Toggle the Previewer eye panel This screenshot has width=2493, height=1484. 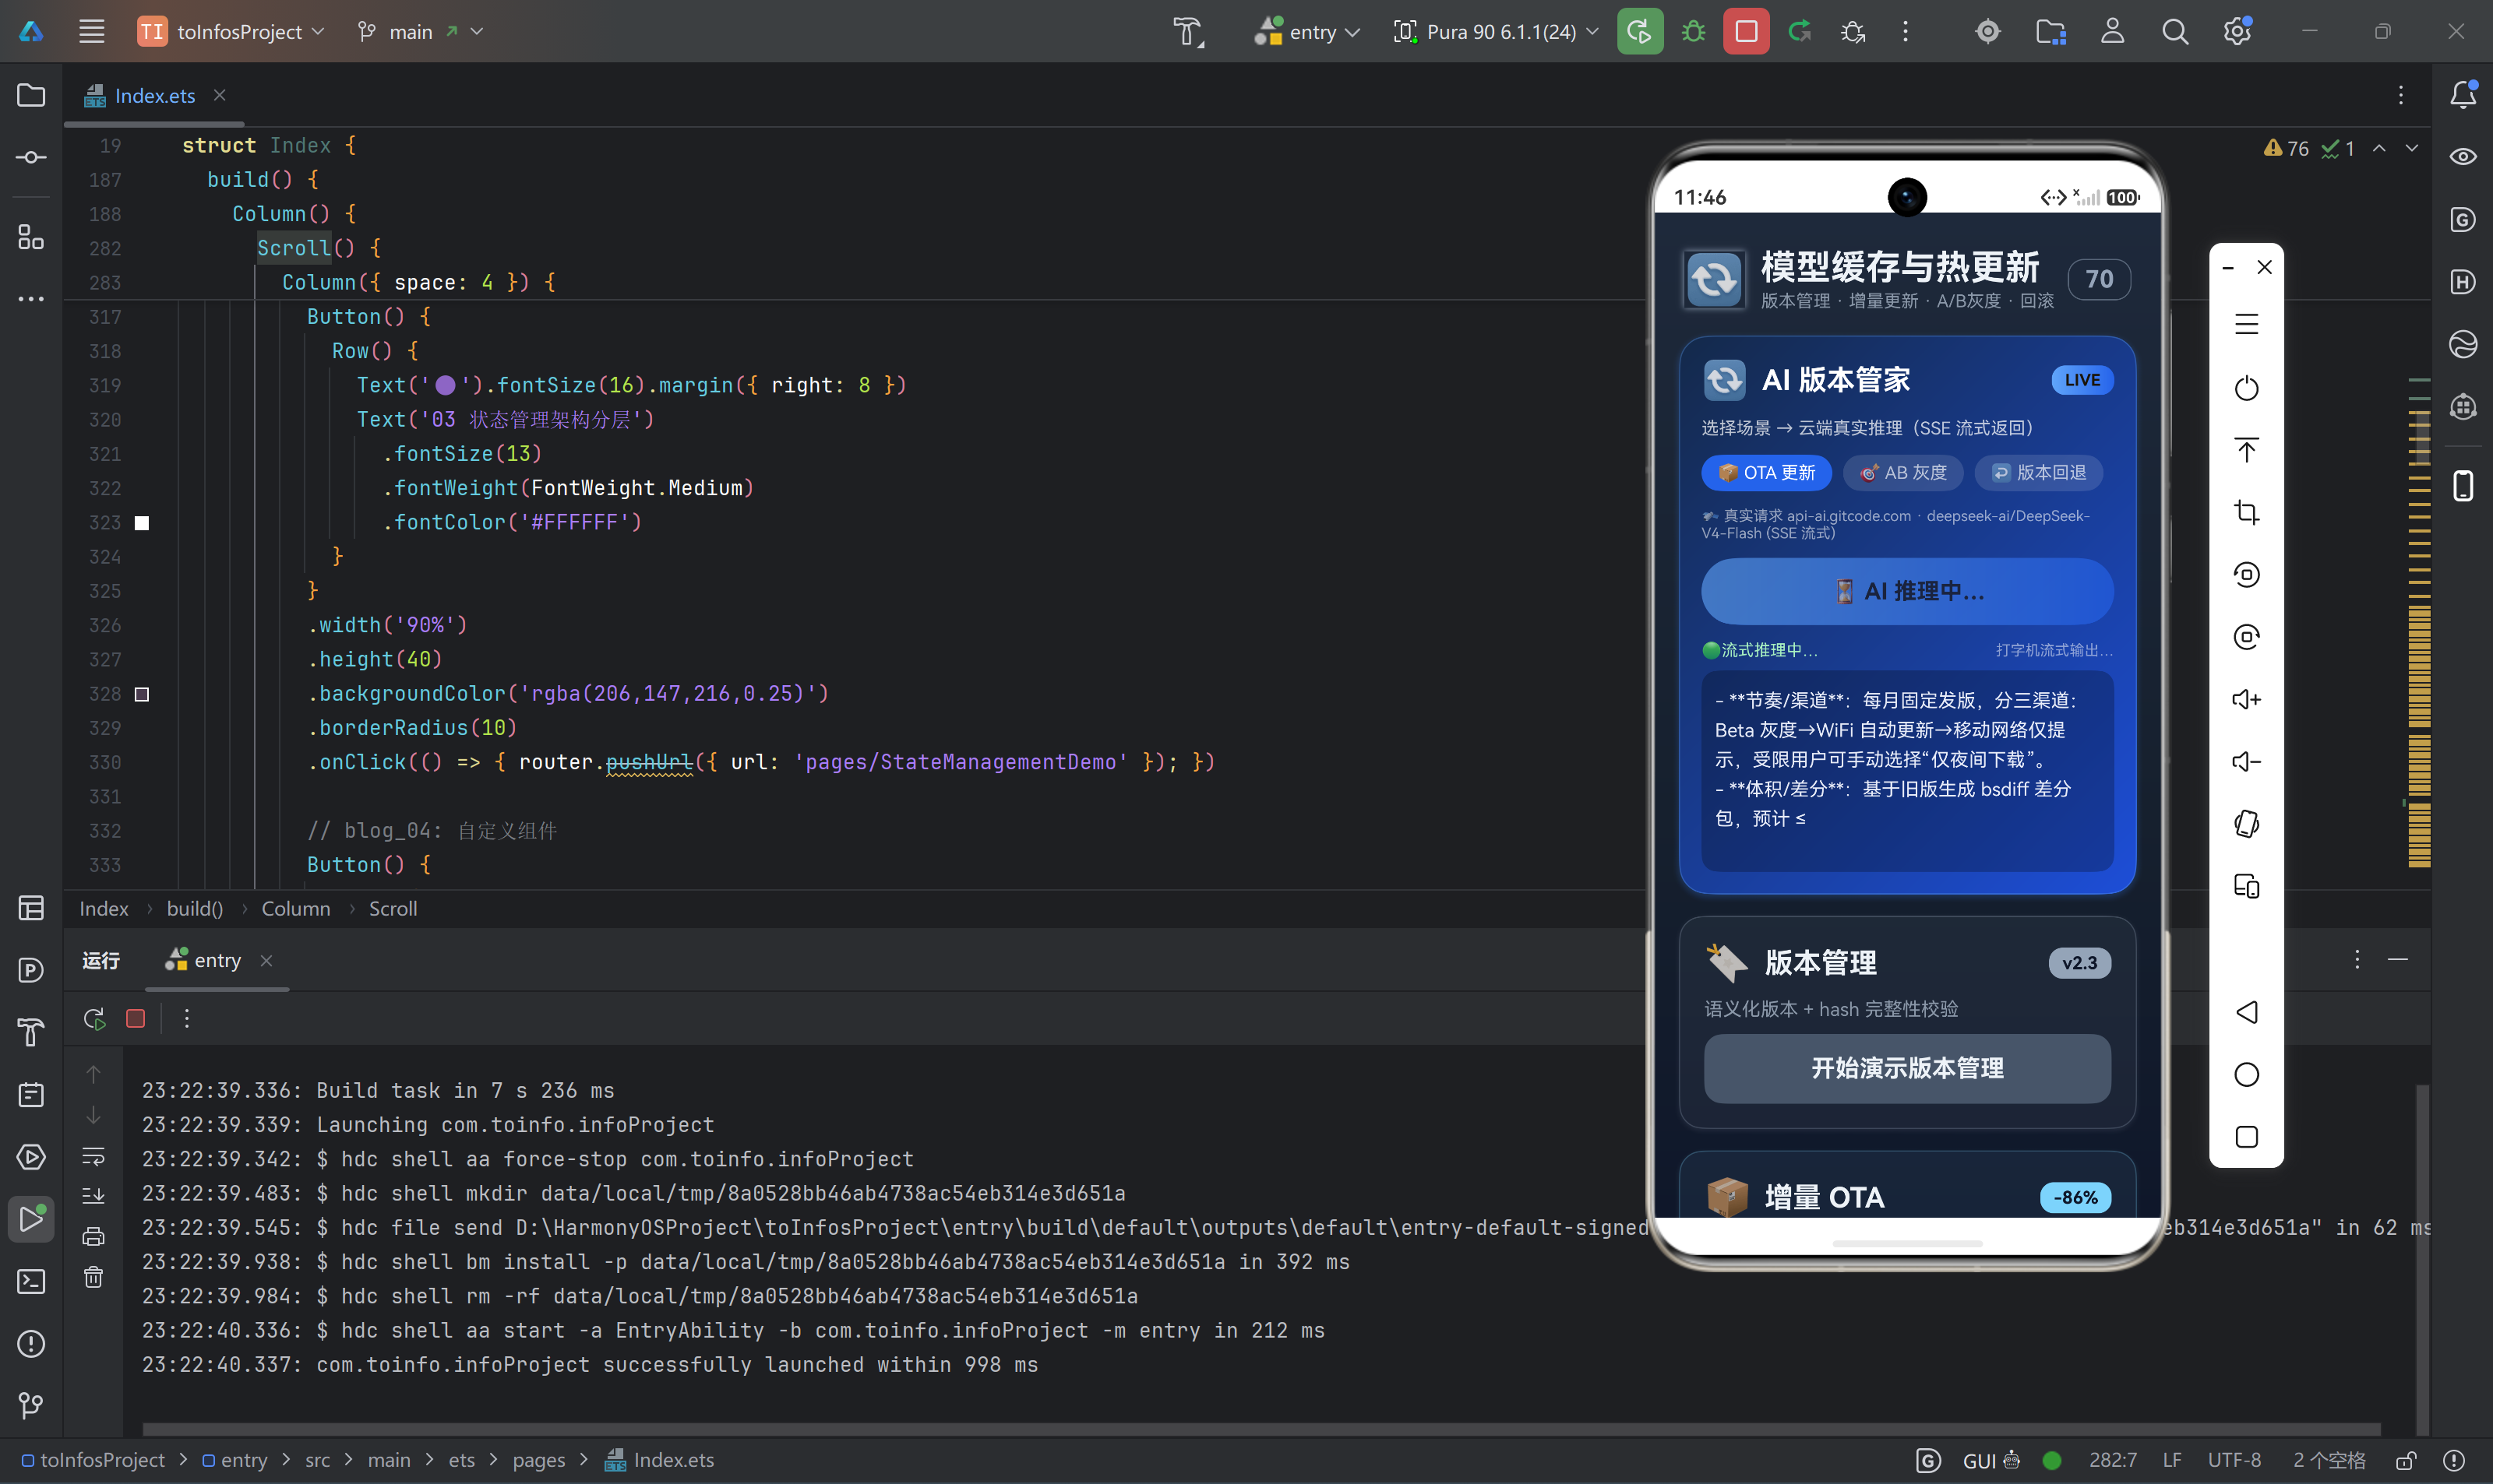tap(2463, 157)
